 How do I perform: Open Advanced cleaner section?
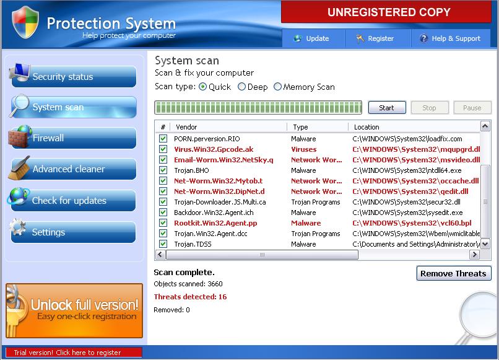point(74,169)
